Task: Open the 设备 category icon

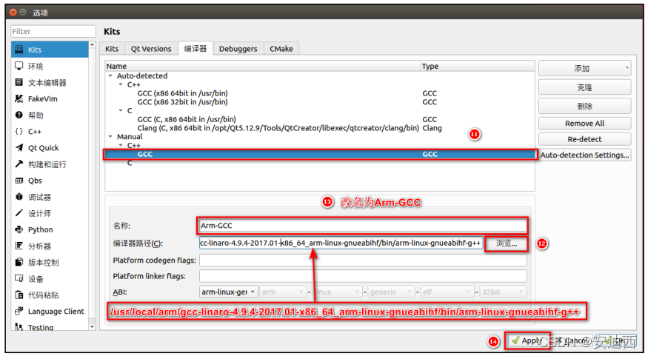Action: [19, 278]
